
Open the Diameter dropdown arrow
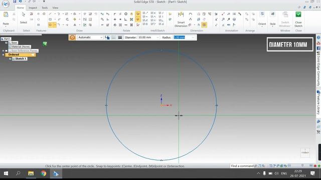coord(157,37)
